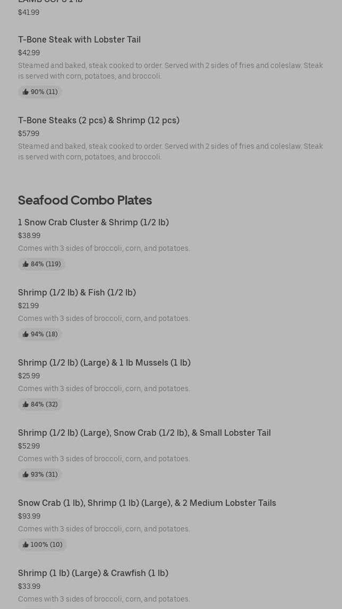342x609 pixels.
Task: Click the $93.99 price label
Action: [29, 516]
